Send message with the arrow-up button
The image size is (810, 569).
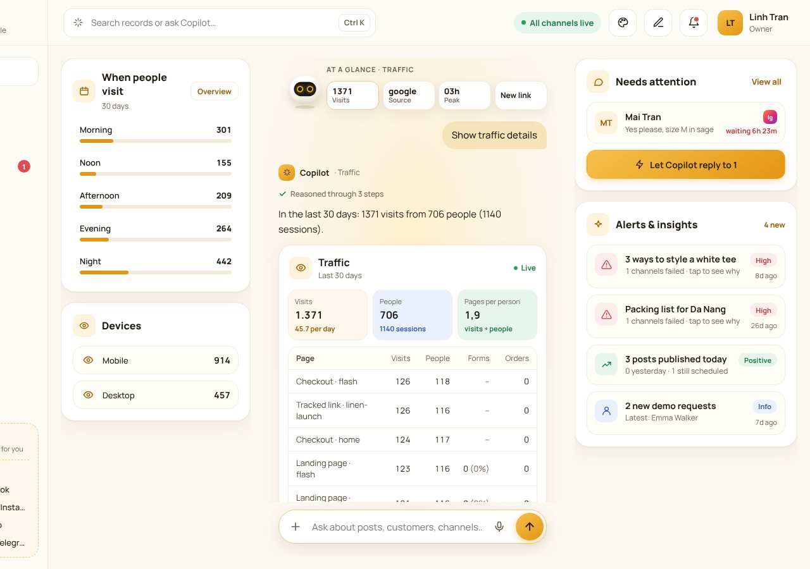click(530, 527)
